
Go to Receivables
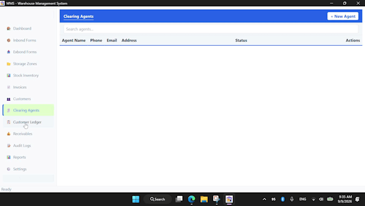(28, 134)
